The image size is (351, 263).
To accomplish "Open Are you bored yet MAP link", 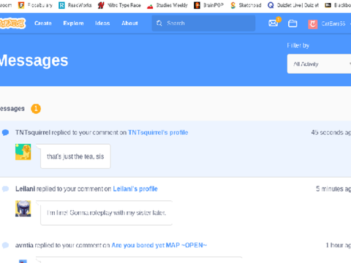I will tap(159, 245).
